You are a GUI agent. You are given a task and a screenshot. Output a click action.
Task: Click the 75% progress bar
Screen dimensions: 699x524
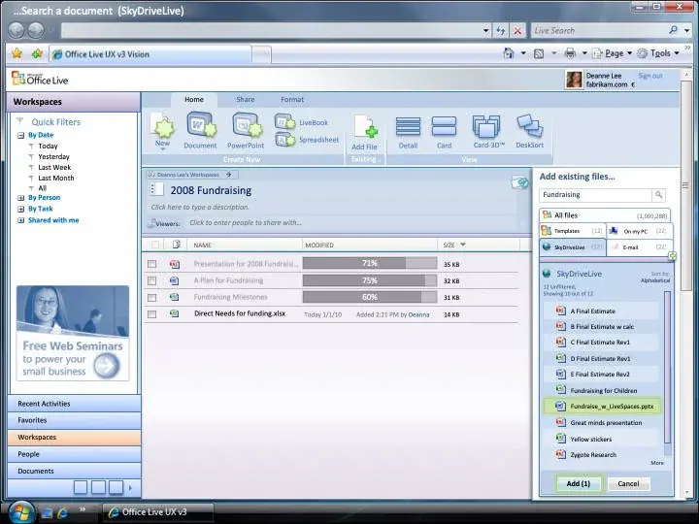click(370, 280)
